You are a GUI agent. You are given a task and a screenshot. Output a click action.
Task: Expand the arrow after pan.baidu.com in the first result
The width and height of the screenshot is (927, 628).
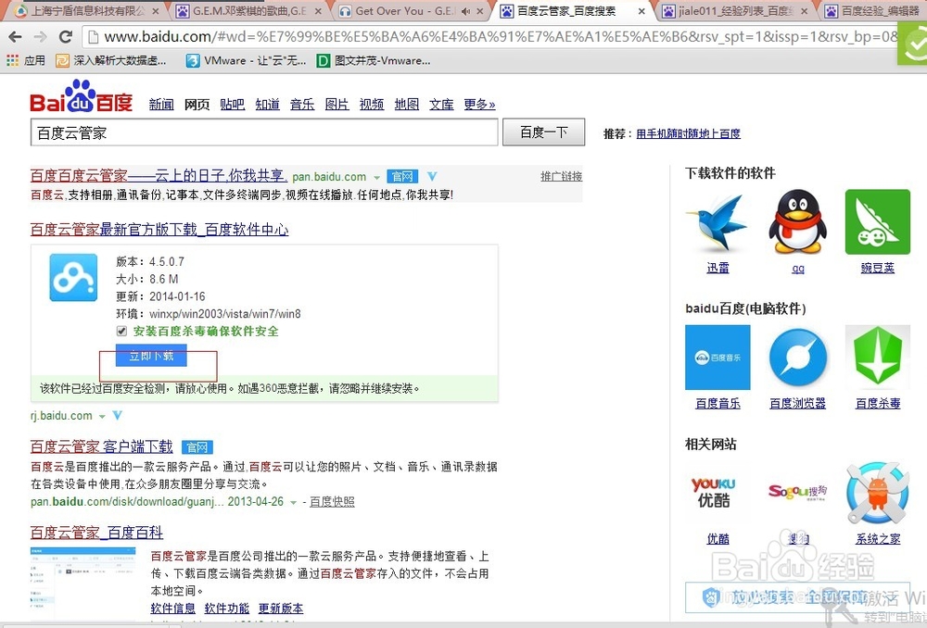376,177
